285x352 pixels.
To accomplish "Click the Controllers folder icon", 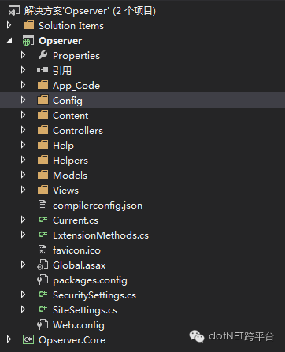I will 43,130.
